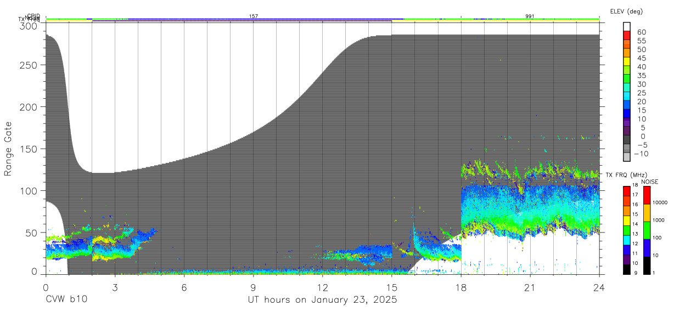Click the '50' y-axis tick label
674x311 pixels.
[x=31, y=232]
